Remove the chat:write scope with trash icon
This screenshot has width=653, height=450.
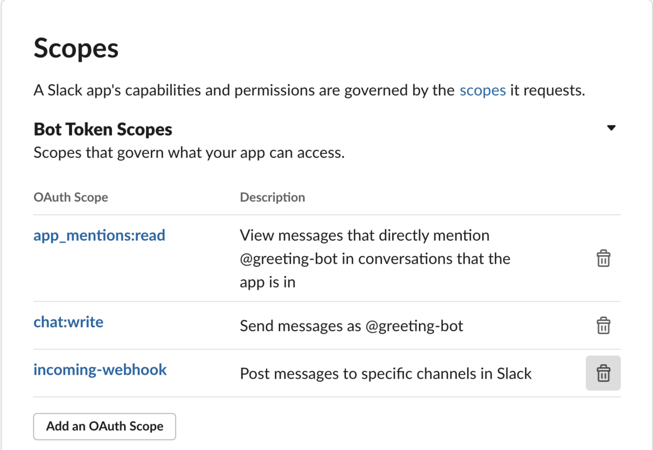(603, 326)
